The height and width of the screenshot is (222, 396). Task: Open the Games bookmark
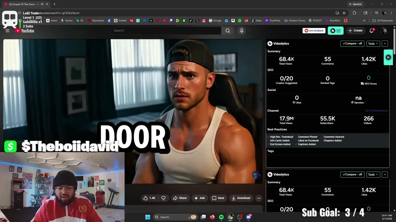(67, 21)
